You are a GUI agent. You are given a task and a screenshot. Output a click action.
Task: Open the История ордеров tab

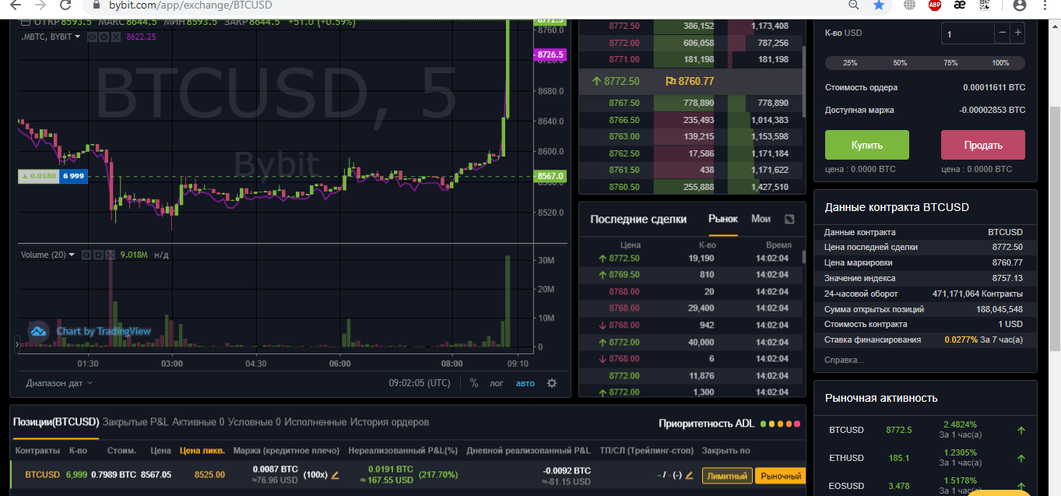(389, 422)
